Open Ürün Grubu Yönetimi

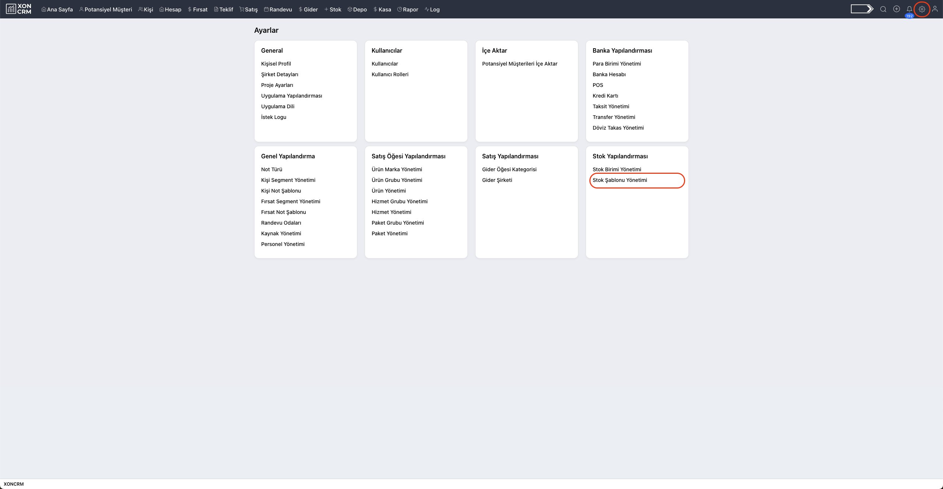[x=397, y=180]
